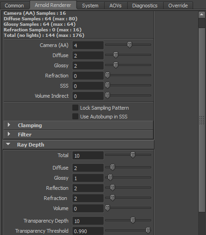This screenshot has height=235, width=206.
Task: Click the vertical scrollbar thumb
Action: click(x=201, y=120)
